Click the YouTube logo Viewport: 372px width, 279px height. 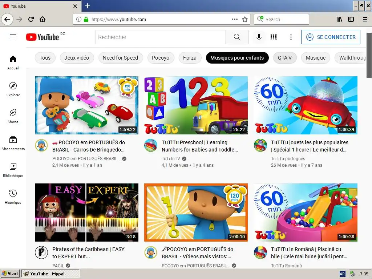tap(43, 37)
